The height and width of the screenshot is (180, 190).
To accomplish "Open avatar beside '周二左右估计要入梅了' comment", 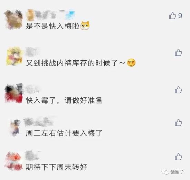I will pos(15,128).
